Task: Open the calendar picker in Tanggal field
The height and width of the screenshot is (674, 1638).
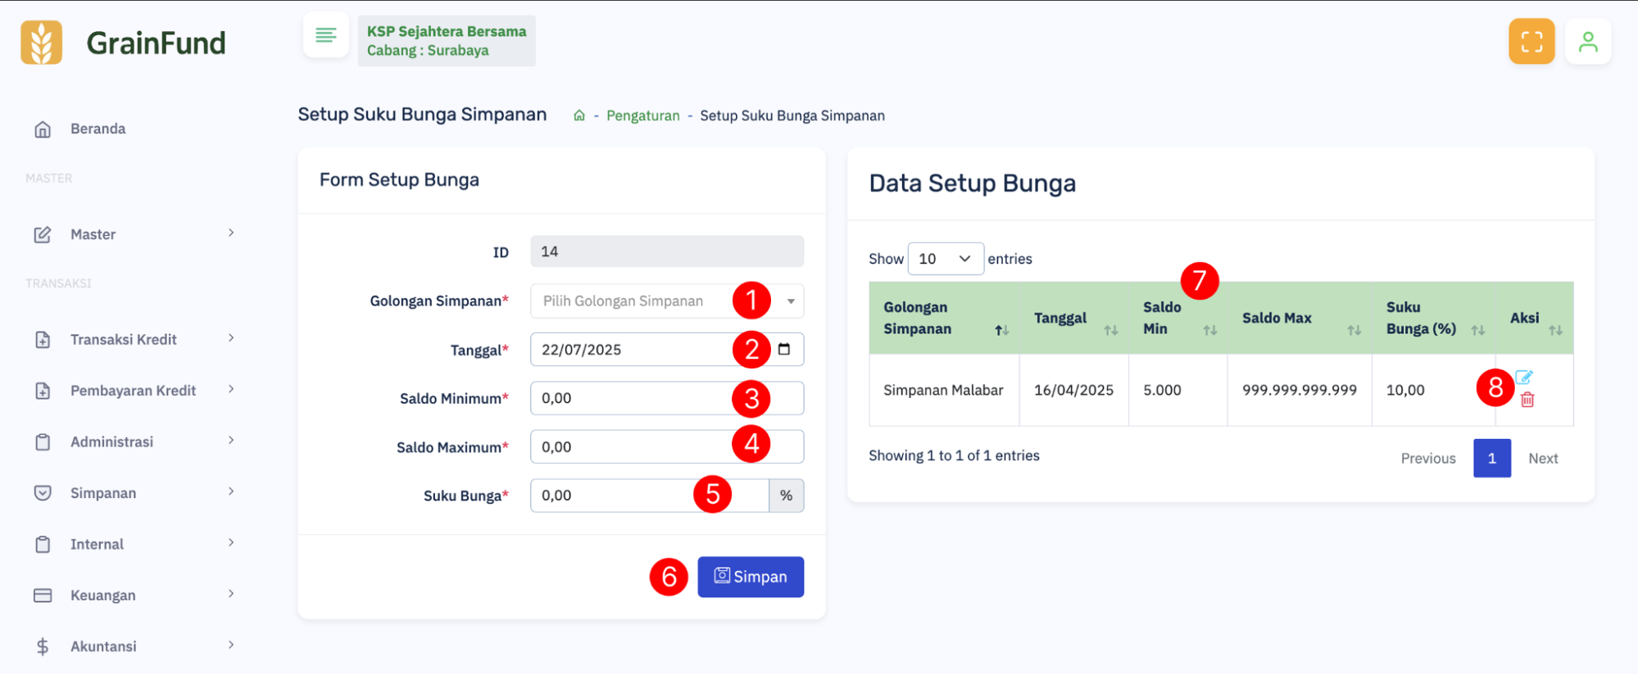Action: [x=784, y=350]
